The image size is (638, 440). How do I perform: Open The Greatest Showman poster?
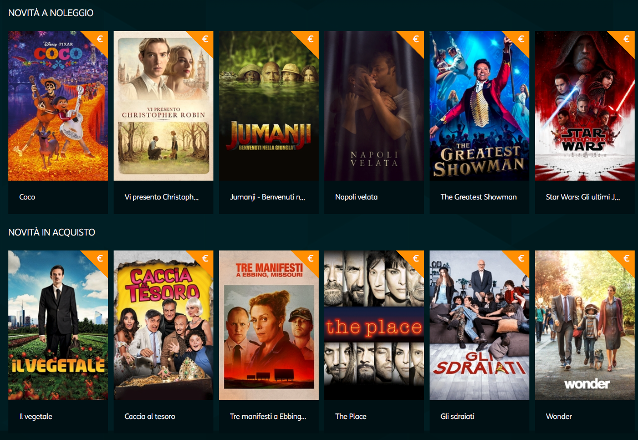tap(479, 106)
